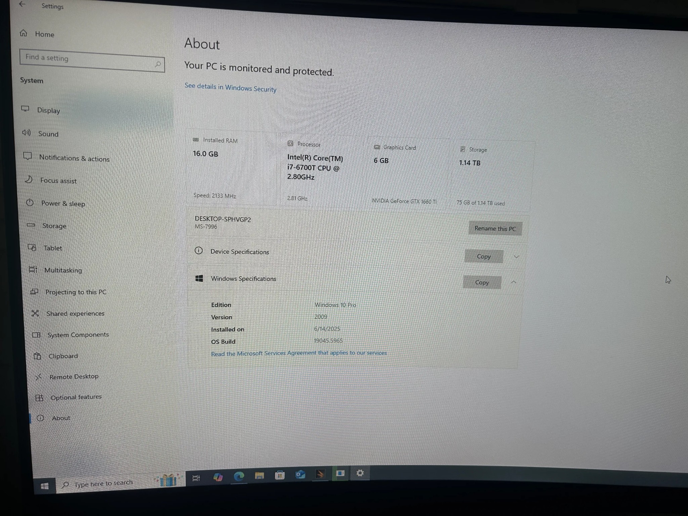
Task: Open Focus assist page
Action: [x=58, y=180]
